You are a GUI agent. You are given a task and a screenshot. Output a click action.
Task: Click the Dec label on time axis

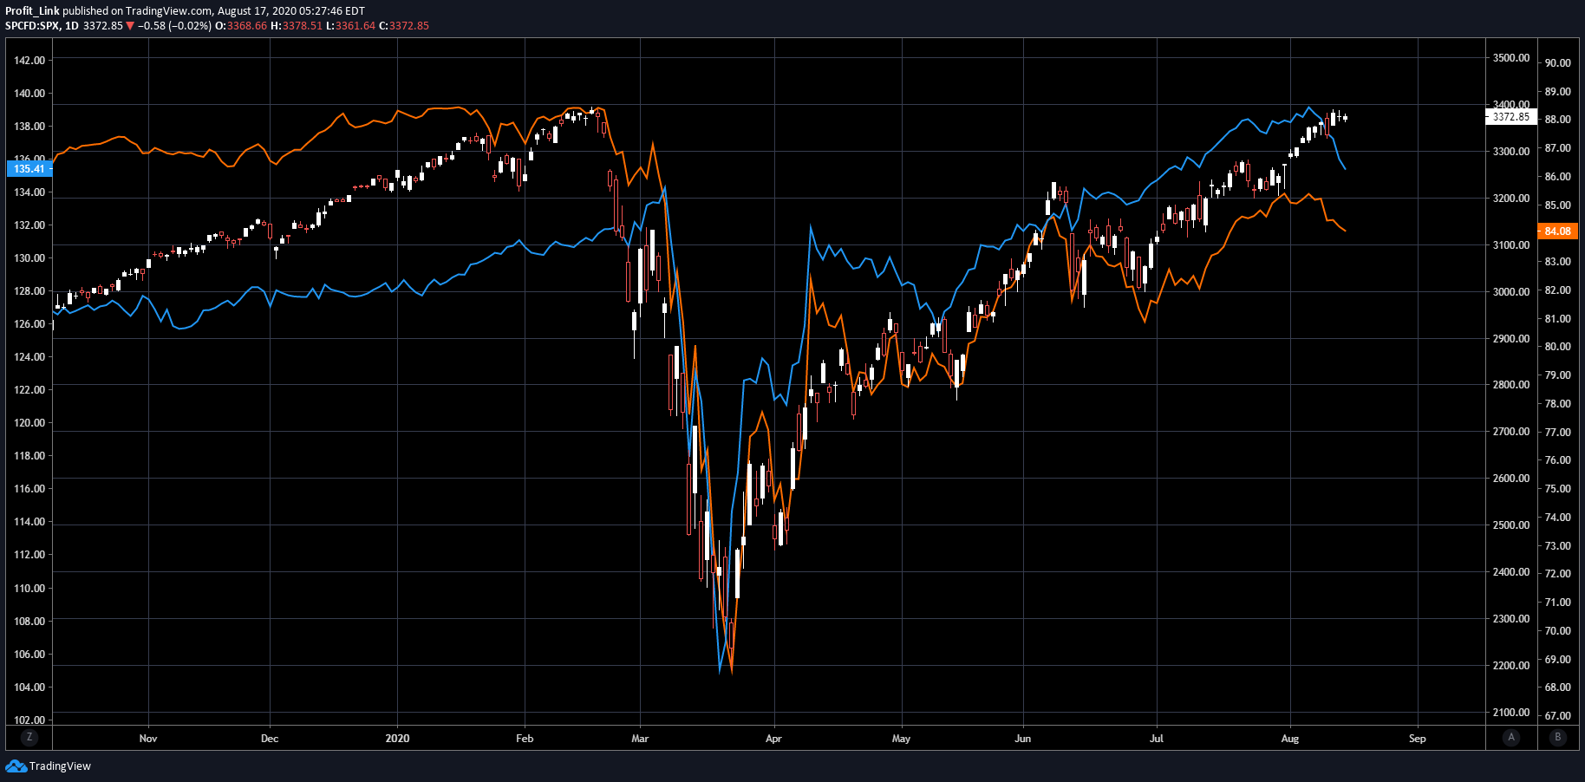pyautogui.click(x=270, y=739)
